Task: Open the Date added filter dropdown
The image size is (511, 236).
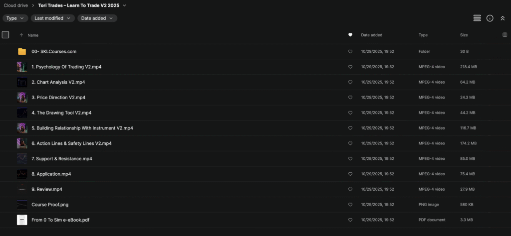Action: (x=97, y=18)
